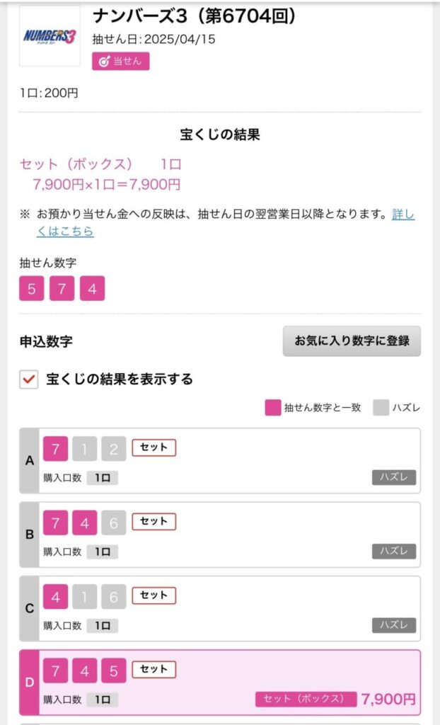This screenshot has height=725, width=440.
Task: Click the Numbers3 logo thumbnail
Action: coord(50,36)
